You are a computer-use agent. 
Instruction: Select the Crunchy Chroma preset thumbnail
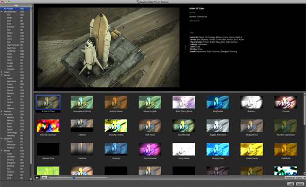(116, 126)
